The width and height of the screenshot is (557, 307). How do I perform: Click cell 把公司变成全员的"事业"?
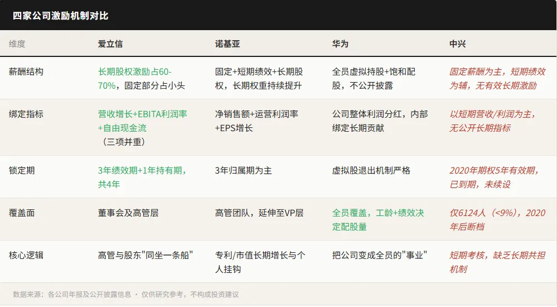(379, 255)
